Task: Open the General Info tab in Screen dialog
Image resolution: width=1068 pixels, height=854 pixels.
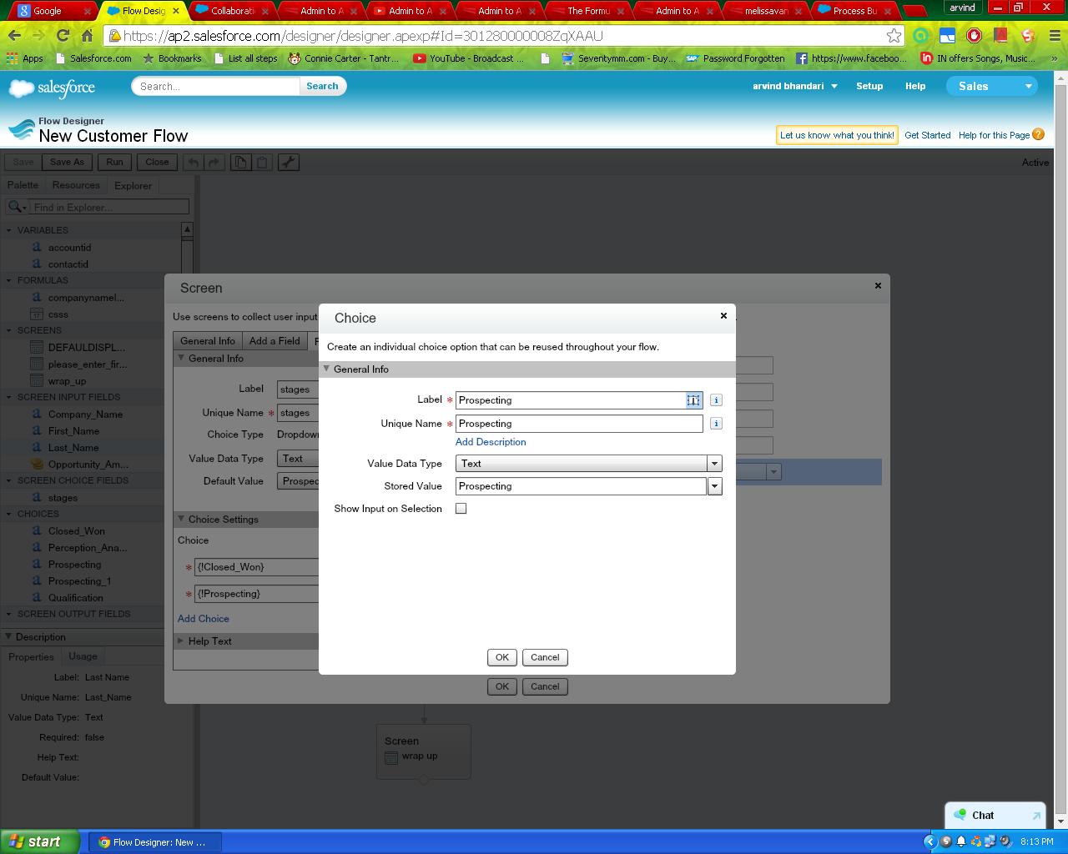Action: (208, 340)
